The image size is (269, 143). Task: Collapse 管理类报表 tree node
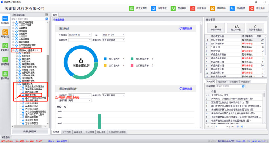coord(17,84)
